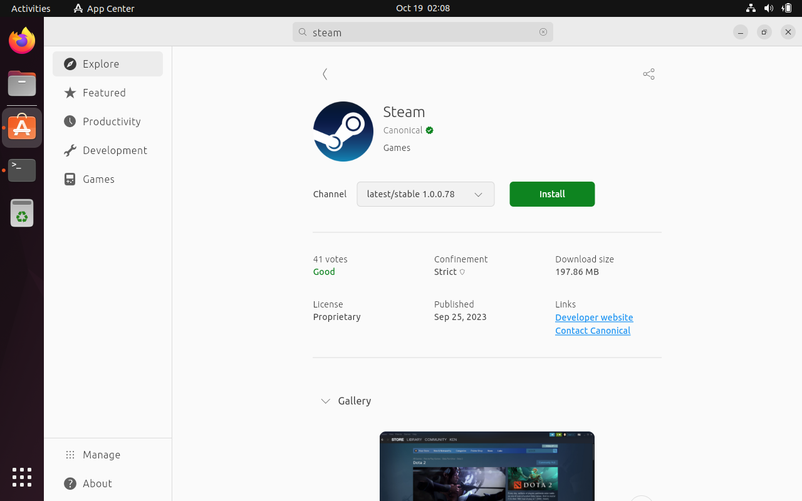Open the Development category

[x=108, y=150]
